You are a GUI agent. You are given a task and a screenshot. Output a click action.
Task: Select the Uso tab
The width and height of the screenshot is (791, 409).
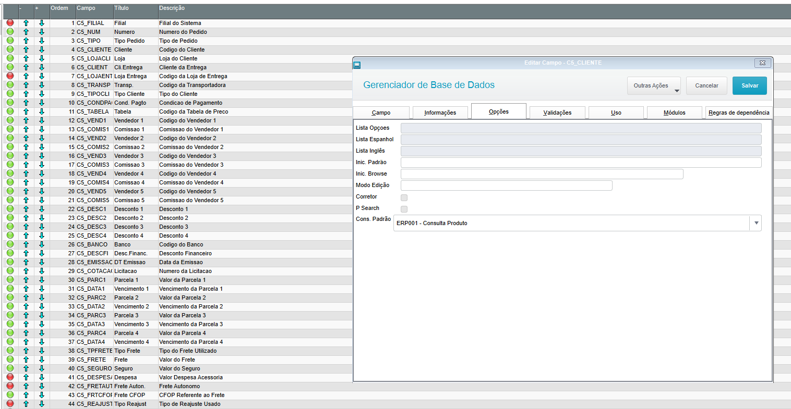(616, 113)
